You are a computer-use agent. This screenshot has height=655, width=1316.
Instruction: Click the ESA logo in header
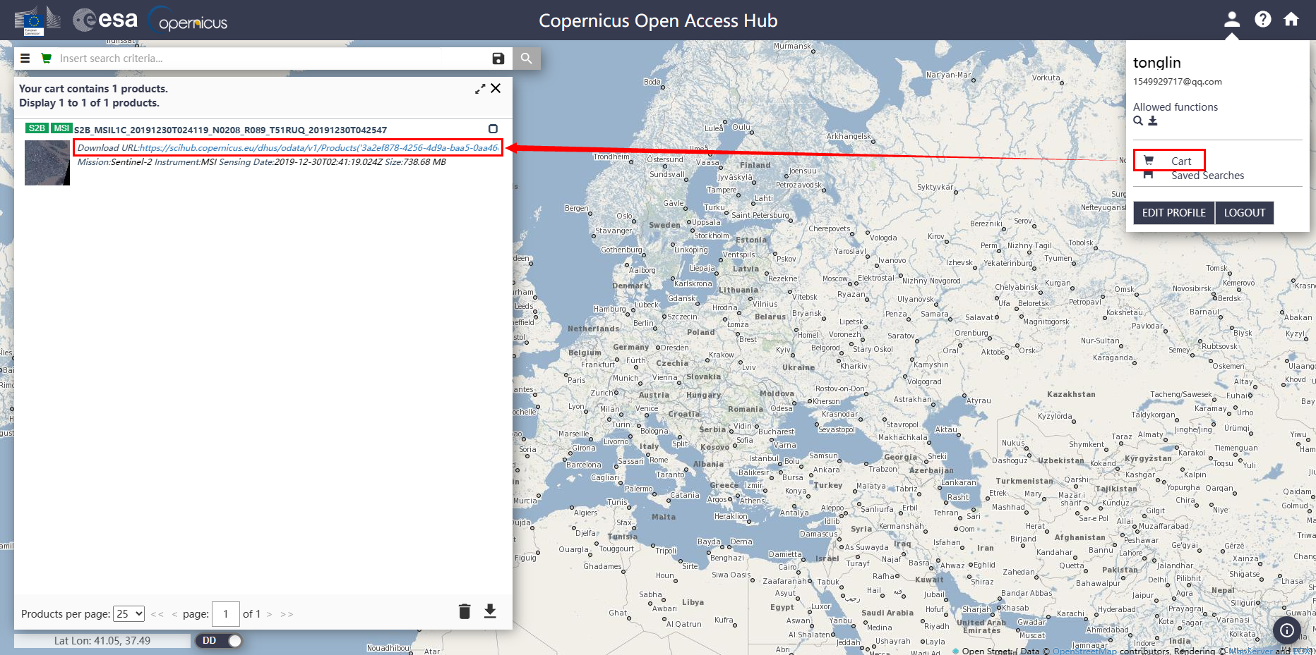[105, 20]
